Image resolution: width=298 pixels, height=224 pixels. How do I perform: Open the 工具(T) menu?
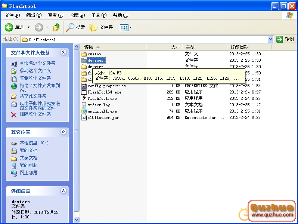pyautogui.click(x=99, y=15)
